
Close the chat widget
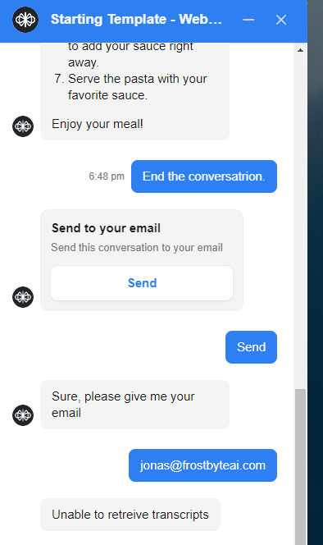point(281,20)
